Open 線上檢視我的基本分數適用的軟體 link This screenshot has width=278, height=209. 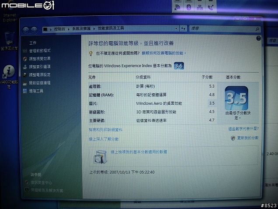click(139, 152)
